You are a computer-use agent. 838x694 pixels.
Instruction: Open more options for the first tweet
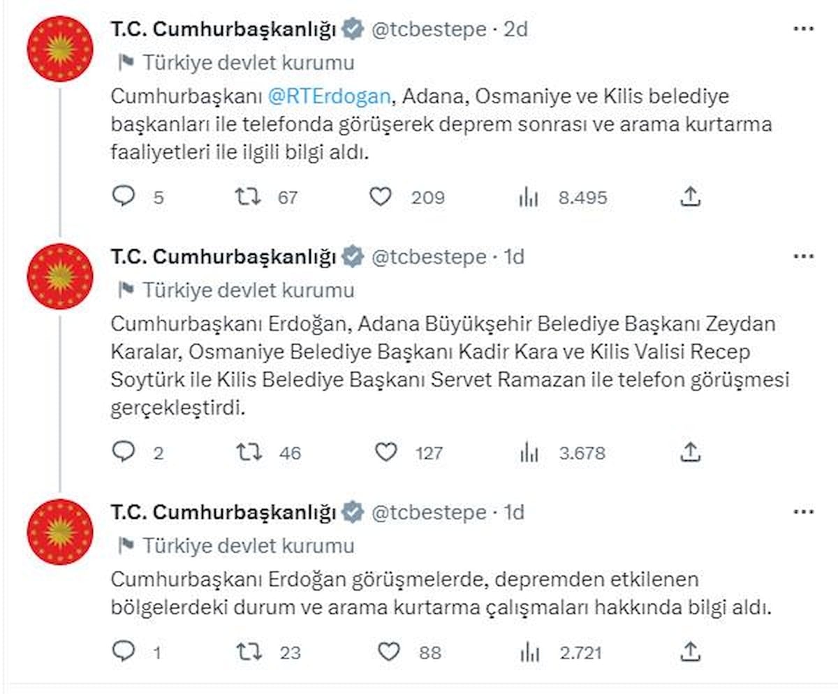click(x=804, y=29)
